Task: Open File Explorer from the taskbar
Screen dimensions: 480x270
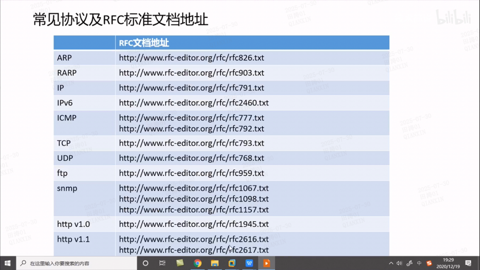Action: pos(214,263)
